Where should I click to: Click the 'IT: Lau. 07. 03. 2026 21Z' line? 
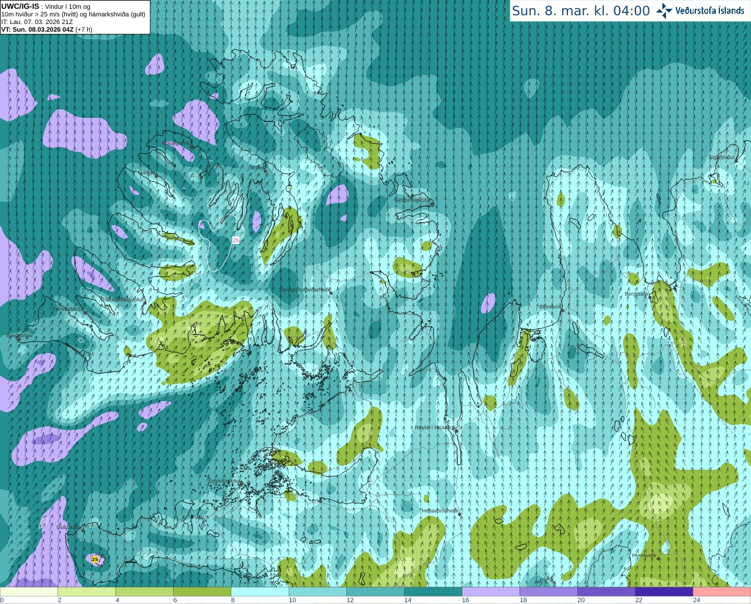[x=37, y=22]
